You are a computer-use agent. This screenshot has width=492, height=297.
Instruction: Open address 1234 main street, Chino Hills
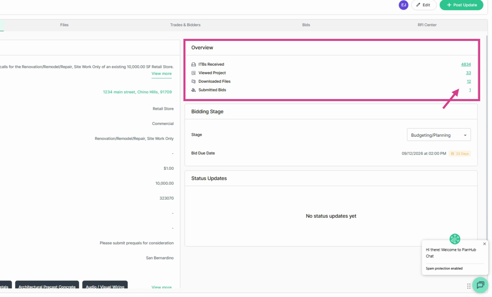click(x=137, y=92)
